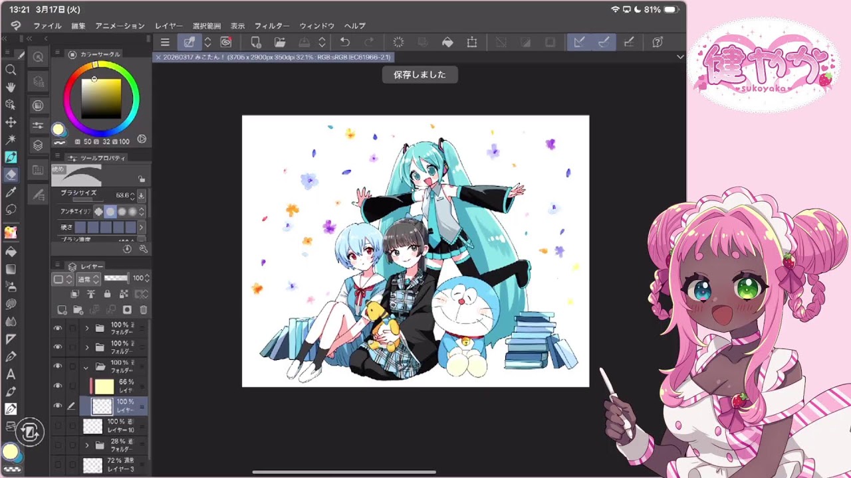Collapse the open 100% folder
851x478 pixels.
pyautogui.click(x=86, y=366)
